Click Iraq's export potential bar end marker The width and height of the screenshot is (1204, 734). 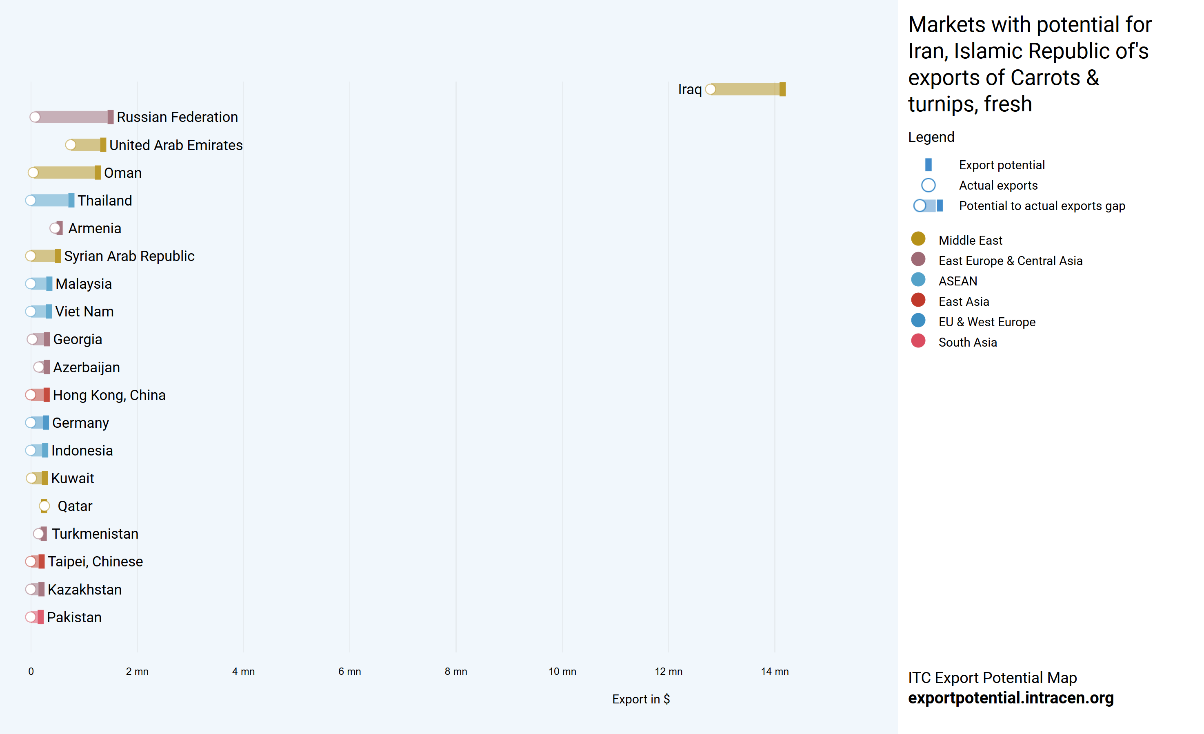pyautogui.click(x=782, y=89)
